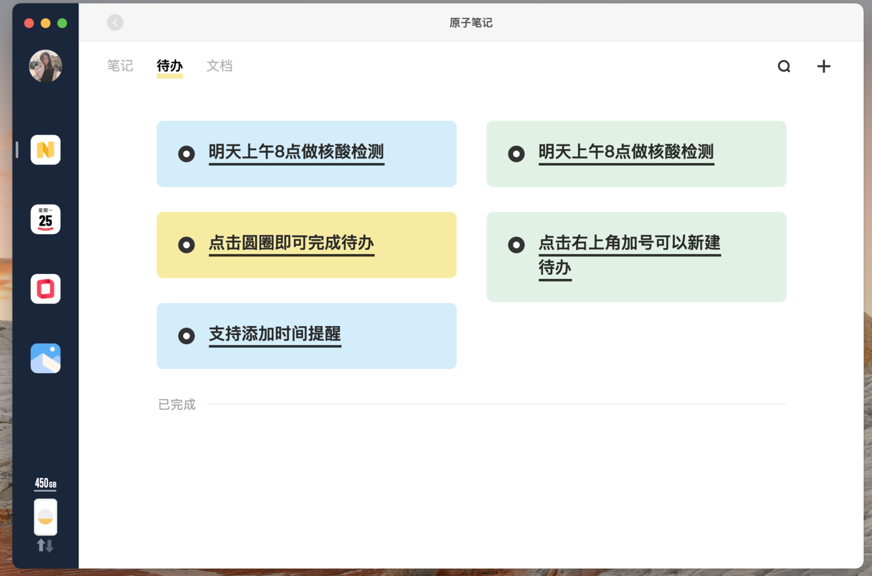
Task: Open the yellow N notes app icon
Action: pyautogui.click(x=45, y=149)
